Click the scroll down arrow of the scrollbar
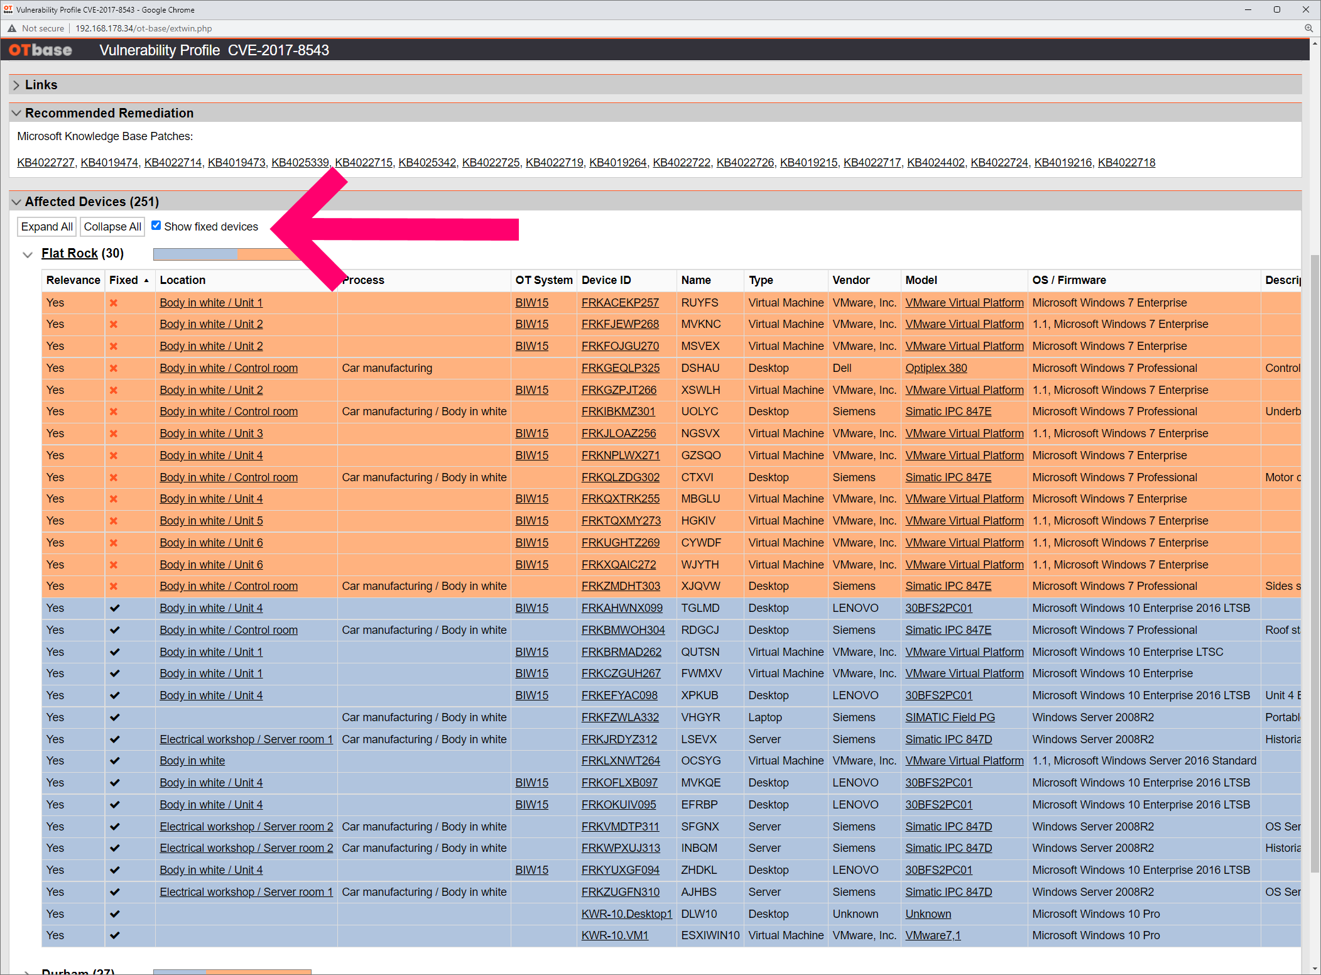 1315,968
